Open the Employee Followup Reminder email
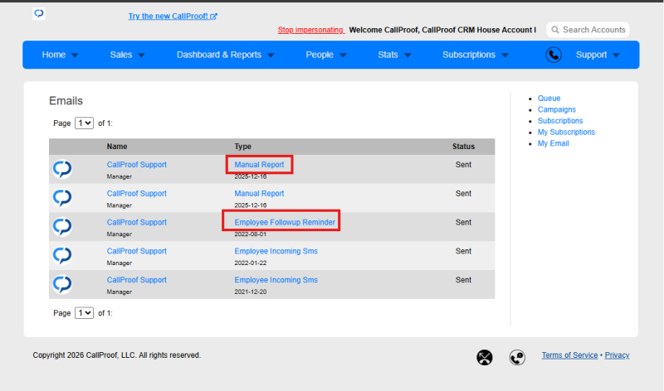Screen dimensions: 664x391 (285, 222)
